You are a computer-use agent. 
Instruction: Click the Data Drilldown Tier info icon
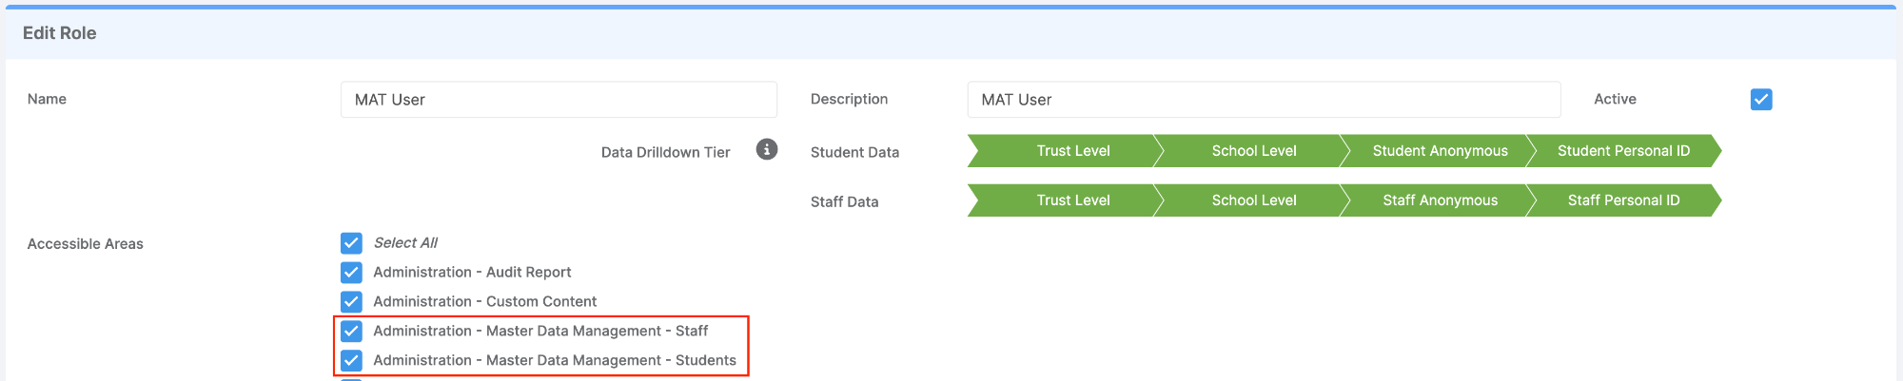click(767, 150)
